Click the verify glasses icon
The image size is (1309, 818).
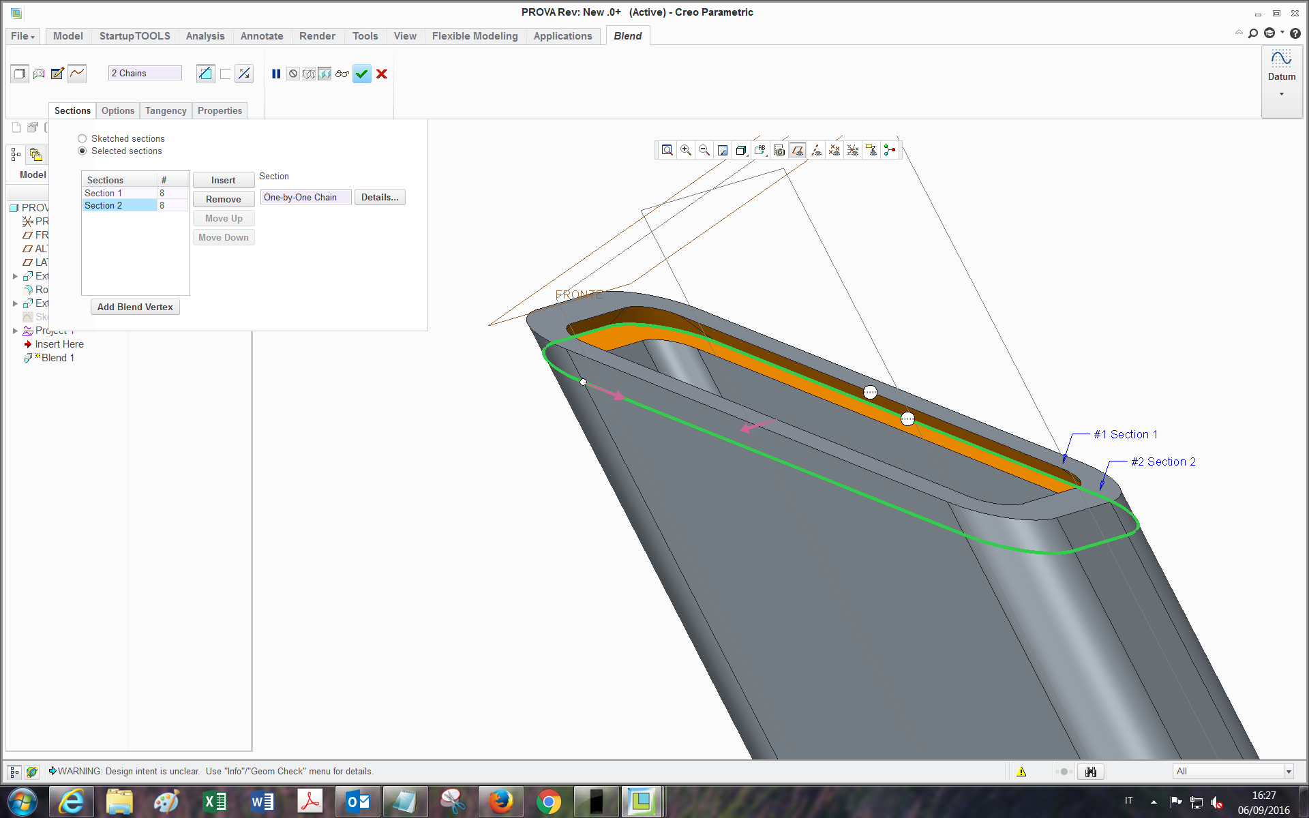tap(342, 74)
